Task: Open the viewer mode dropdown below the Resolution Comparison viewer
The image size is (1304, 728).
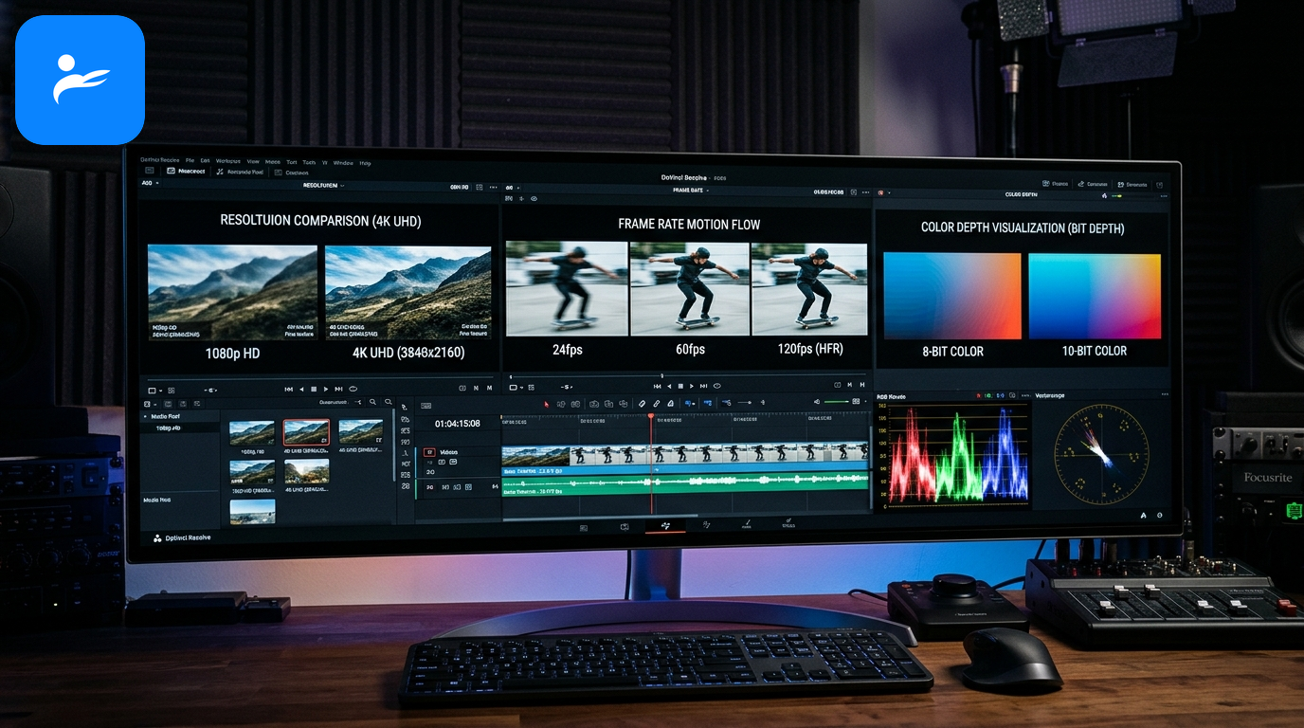Action: [x=156, y=390]
